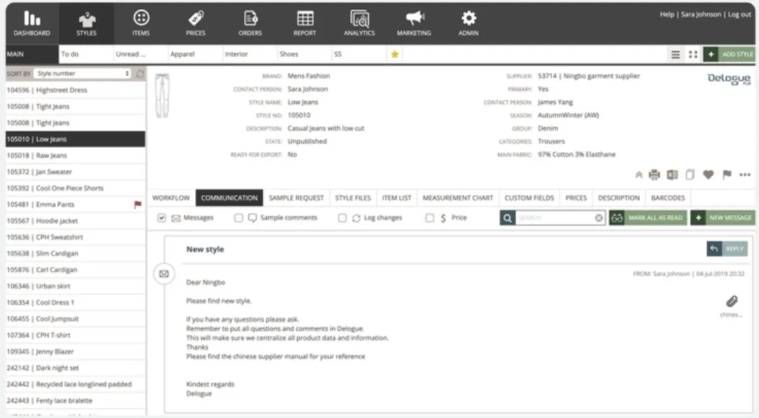
Task: Create a New Message
Action: point(723,218)
